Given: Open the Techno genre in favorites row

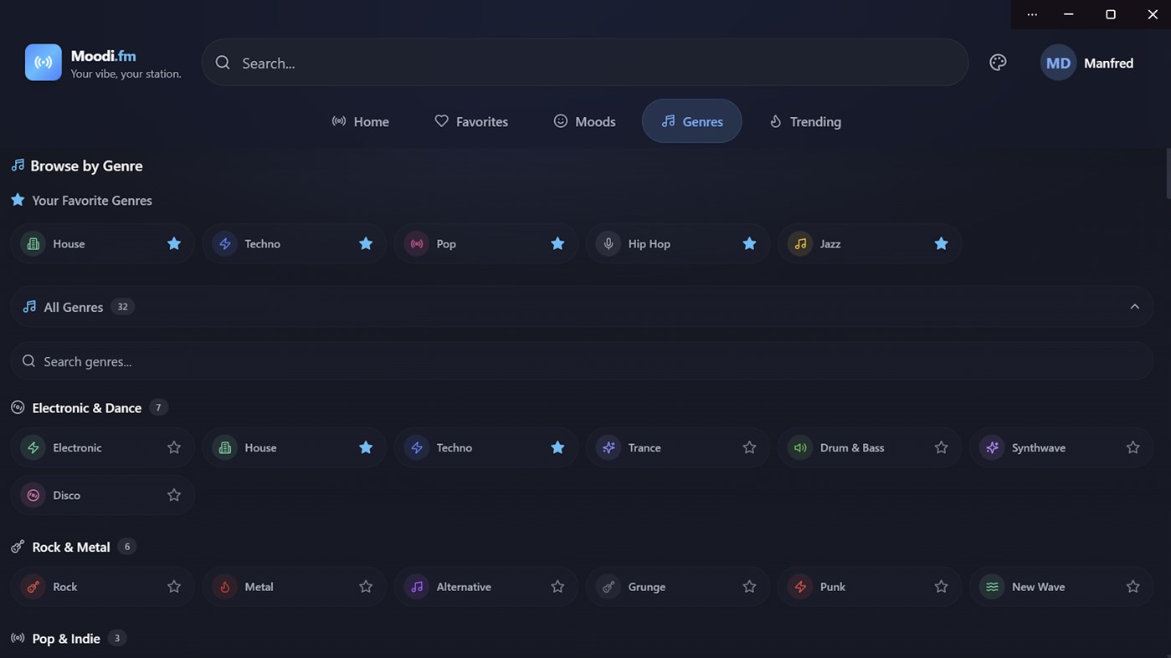Looking at the screenshot, I should (294, 243).
